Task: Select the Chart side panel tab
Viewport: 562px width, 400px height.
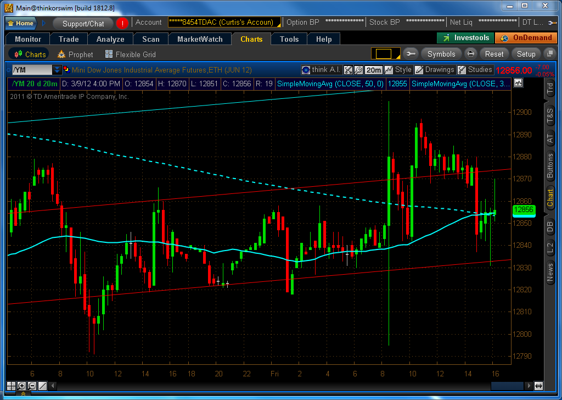Action: click(550, 198)
